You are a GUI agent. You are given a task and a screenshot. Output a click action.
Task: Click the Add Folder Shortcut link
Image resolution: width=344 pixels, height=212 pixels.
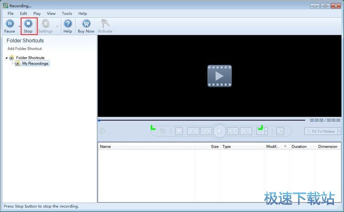coord(25,48)
